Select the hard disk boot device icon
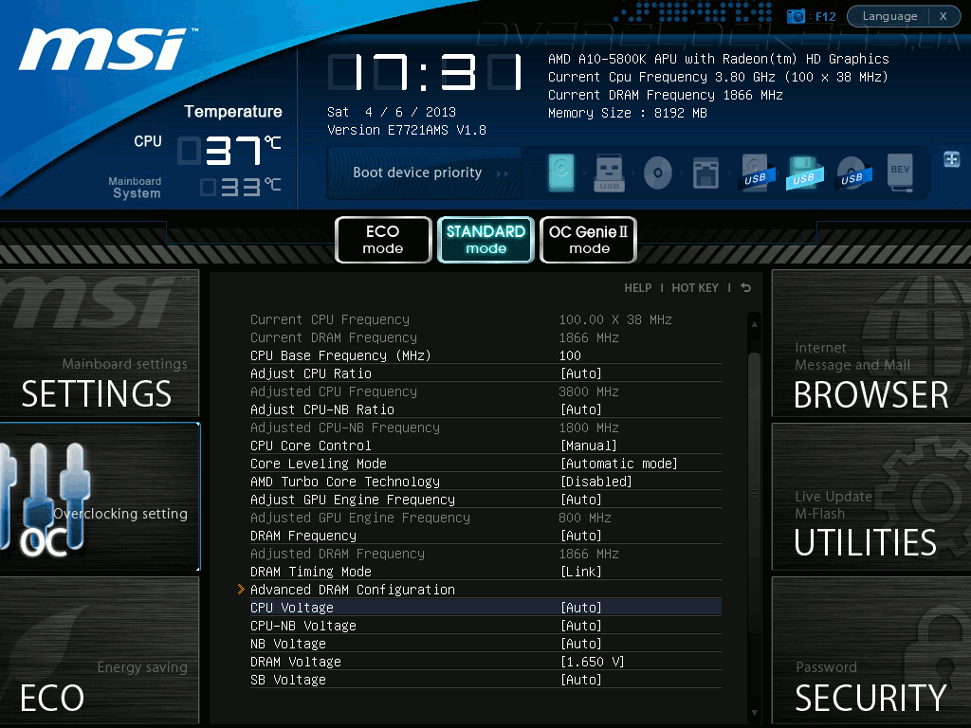971x728 pixels. pyautogui.click(x=561, y=173)
